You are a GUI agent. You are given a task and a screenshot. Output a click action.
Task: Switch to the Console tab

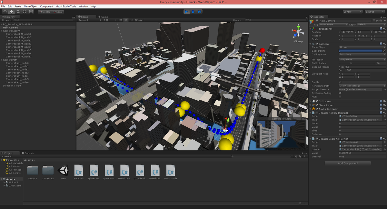28,153
